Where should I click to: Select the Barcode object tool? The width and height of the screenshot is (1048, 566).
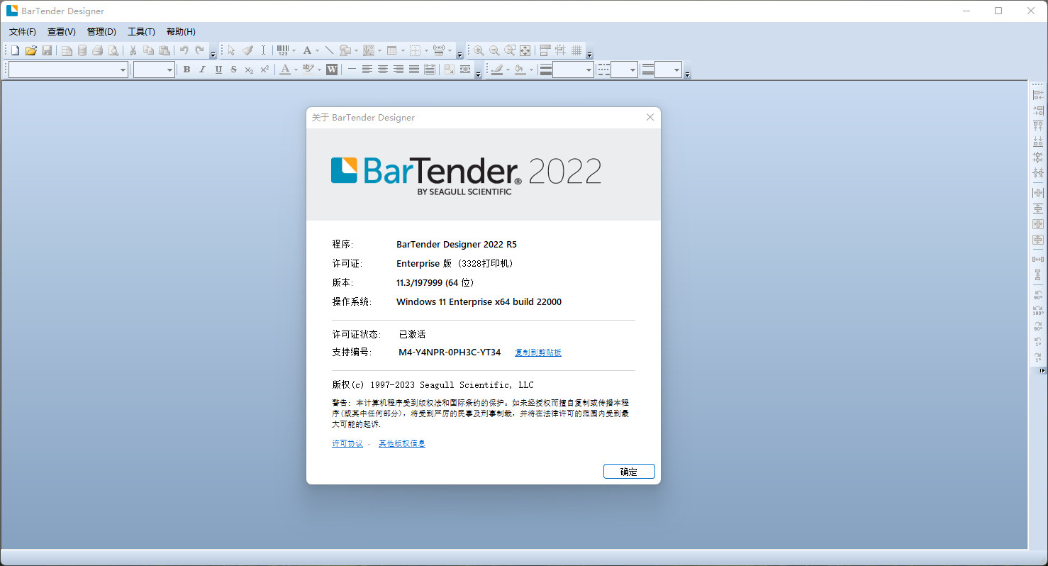[282, 50]
